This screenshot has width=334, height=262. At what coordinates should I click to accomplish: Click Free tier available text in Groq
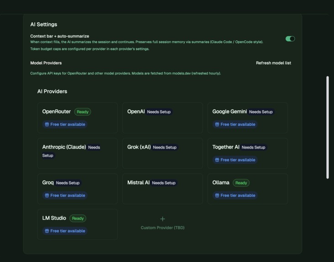68,195
